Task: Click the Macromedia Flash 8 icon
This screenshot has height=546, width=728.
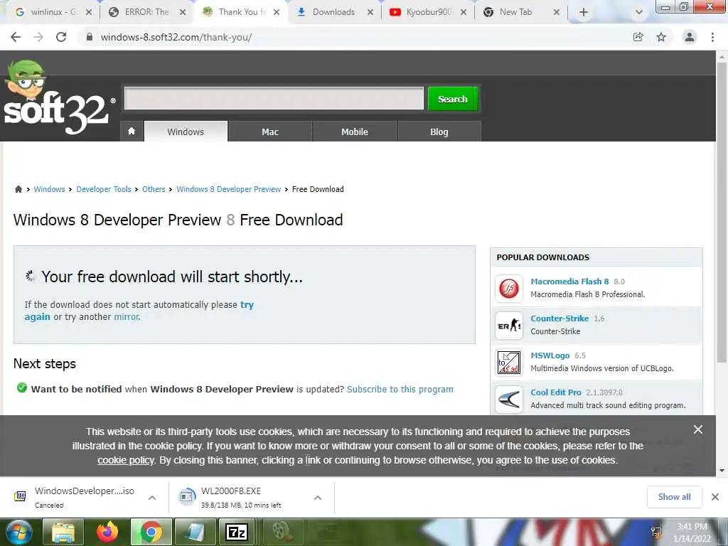Action: (x=509, y=289)
